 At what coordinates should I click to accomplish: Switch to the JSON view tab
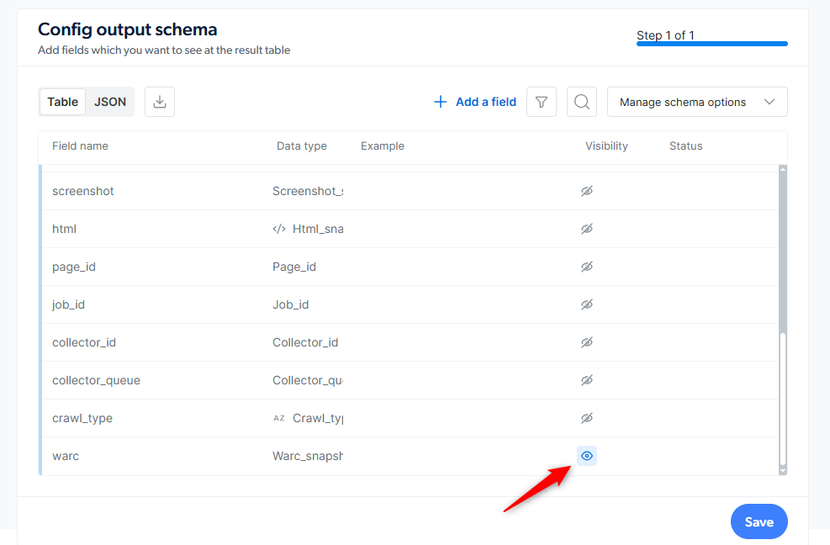(x=110, y=102)
